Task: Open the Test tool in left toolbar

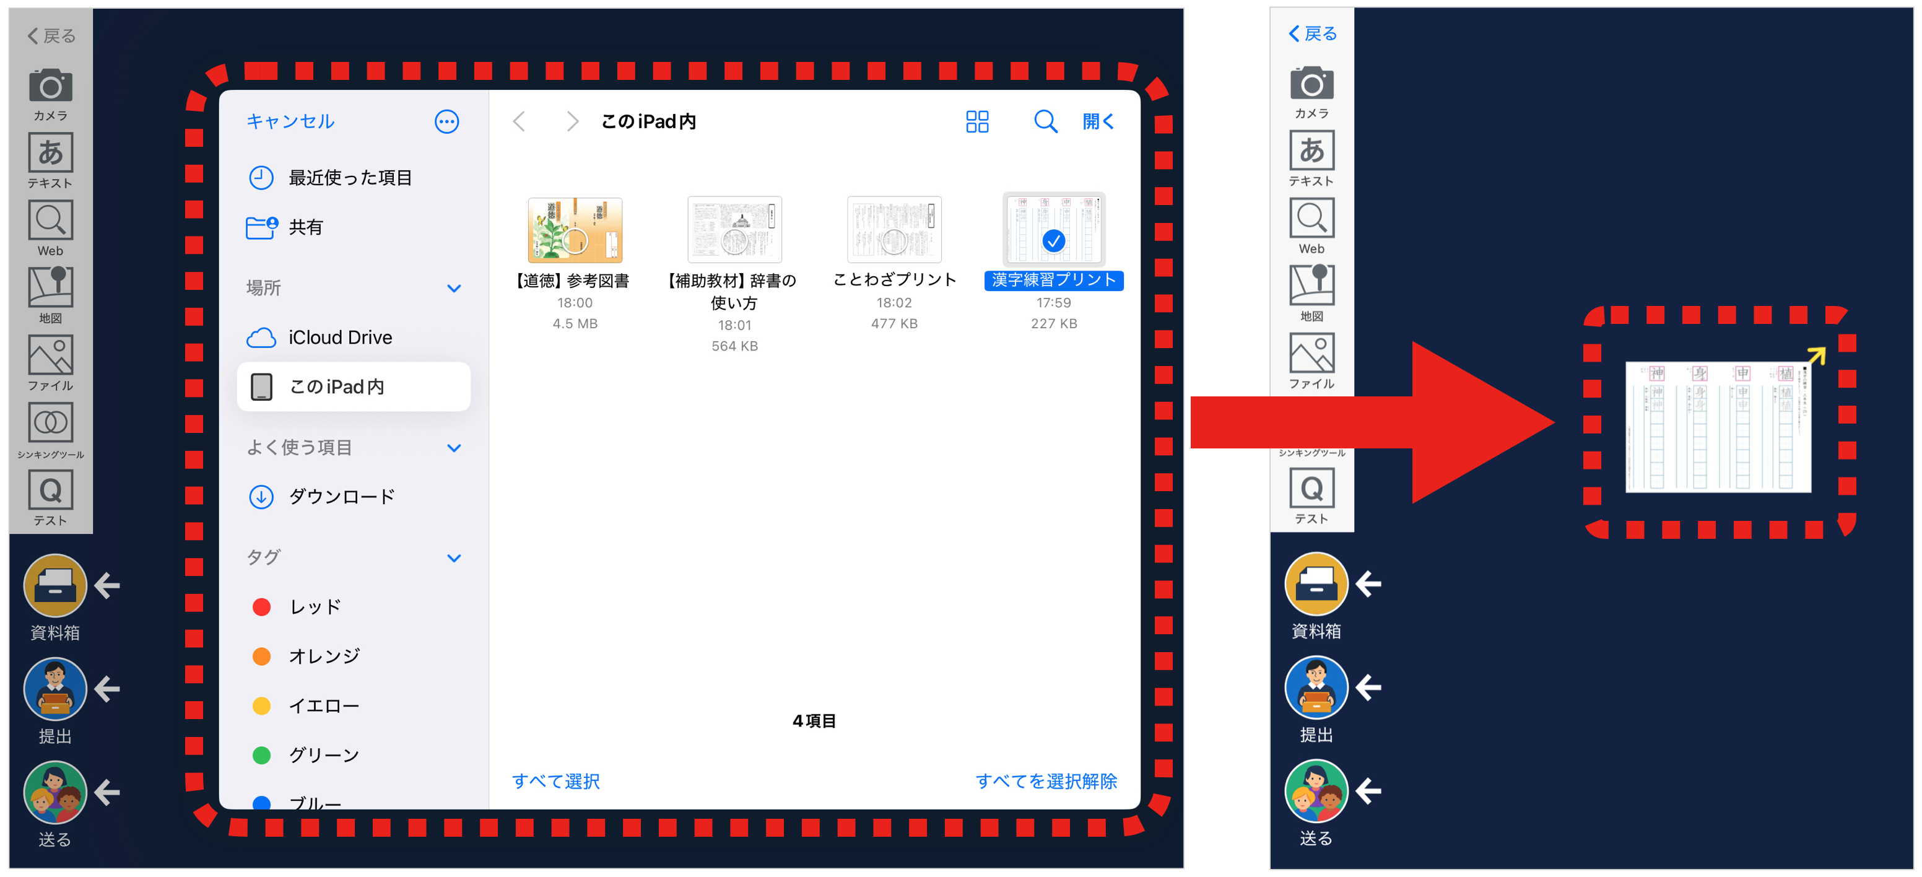Action: (51, 491)
